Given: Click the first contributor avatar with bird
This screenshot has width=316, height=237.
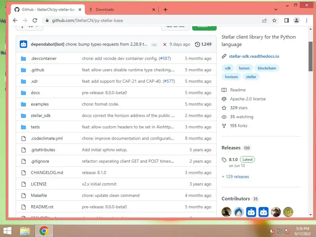Looking at the screenshot, I should point(226,212).
